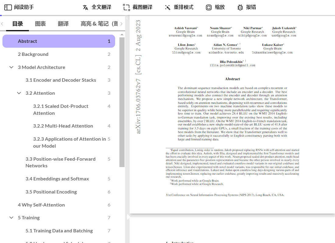This screenshot has height=243, width=335.
Task: Click the reflow mode magic wand icon
Action: 167,7
